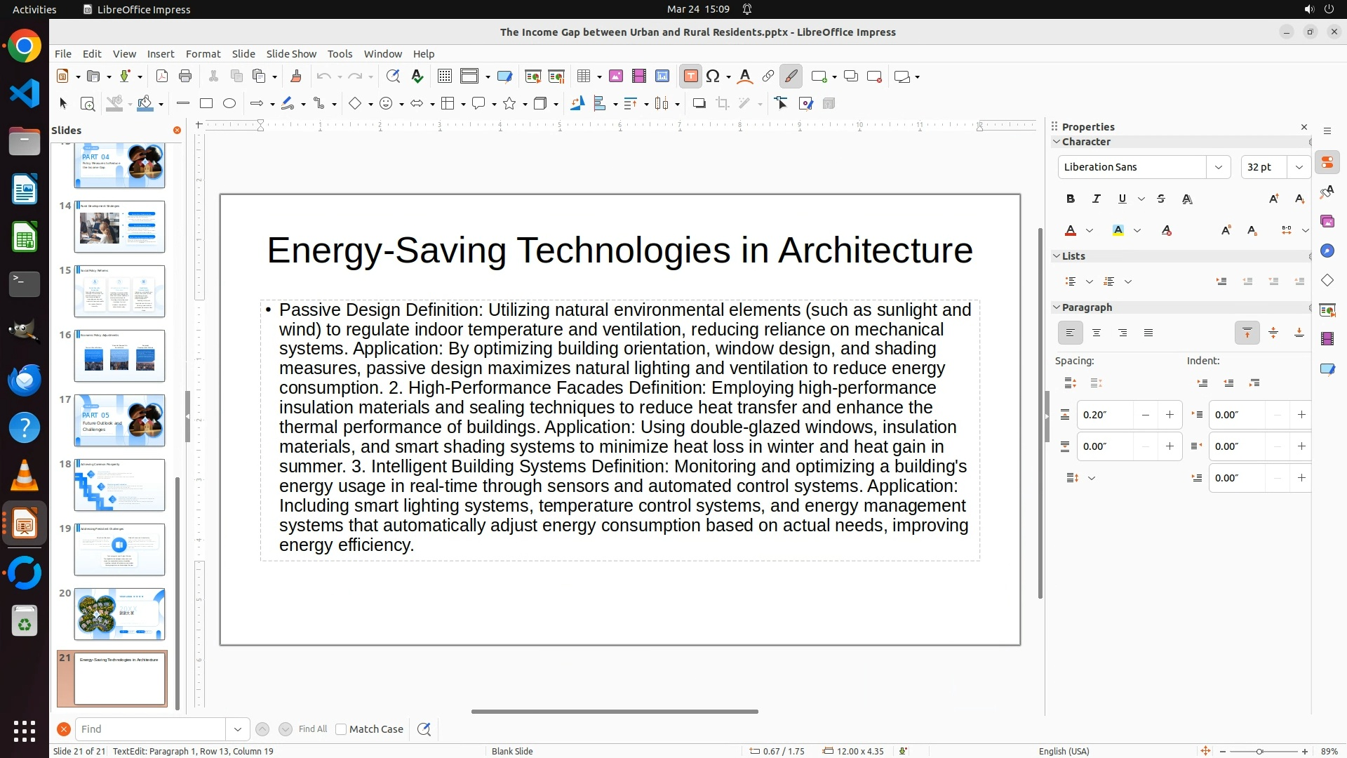The image size is (1347, 758).
Task: Insert a special character (Omega icon)
Action: pos(713,77)
